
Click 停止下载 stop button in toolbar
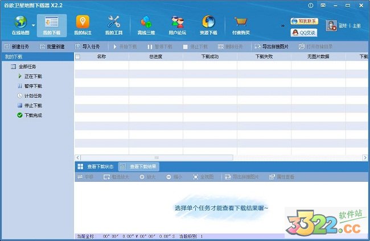195,47
